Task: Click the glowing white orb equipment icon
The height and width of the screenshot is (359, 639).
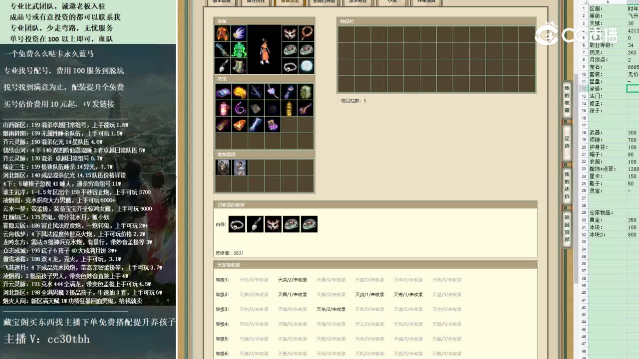Action: [307, 66]
